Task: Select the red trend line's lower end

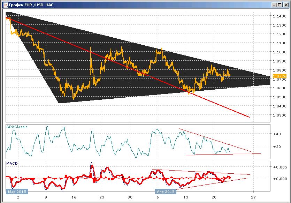Action: (249, 117)
